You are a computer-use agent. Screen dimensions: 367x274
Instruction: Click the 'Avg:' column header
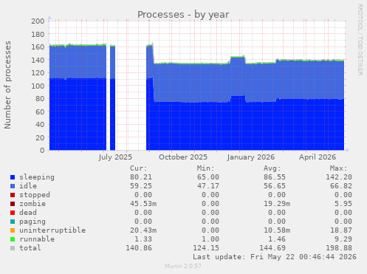(272, 168)
